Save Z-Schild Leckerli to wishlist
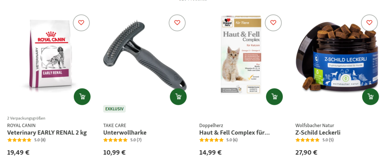382x158 pixels. tap(369, 23)
